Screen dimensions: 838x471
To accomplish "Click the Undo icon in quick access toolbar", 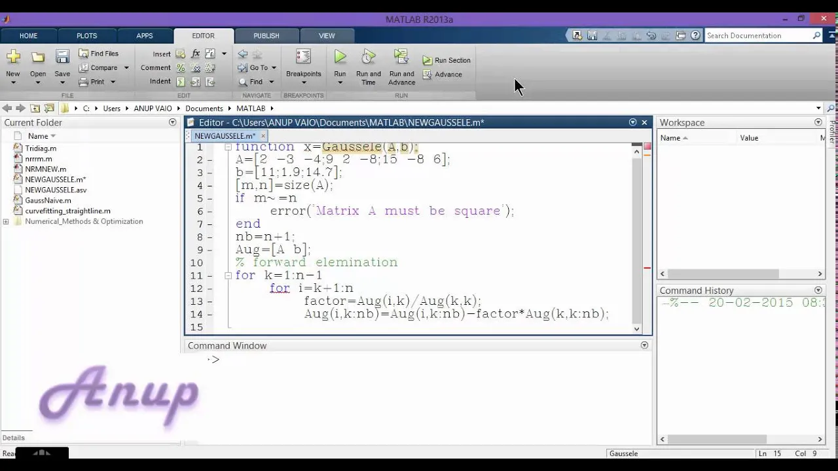I will coord(651,35).
